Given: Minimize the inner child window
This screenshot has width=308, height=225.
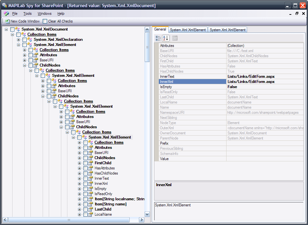Looking at the screenshot, I should point(291,14).
